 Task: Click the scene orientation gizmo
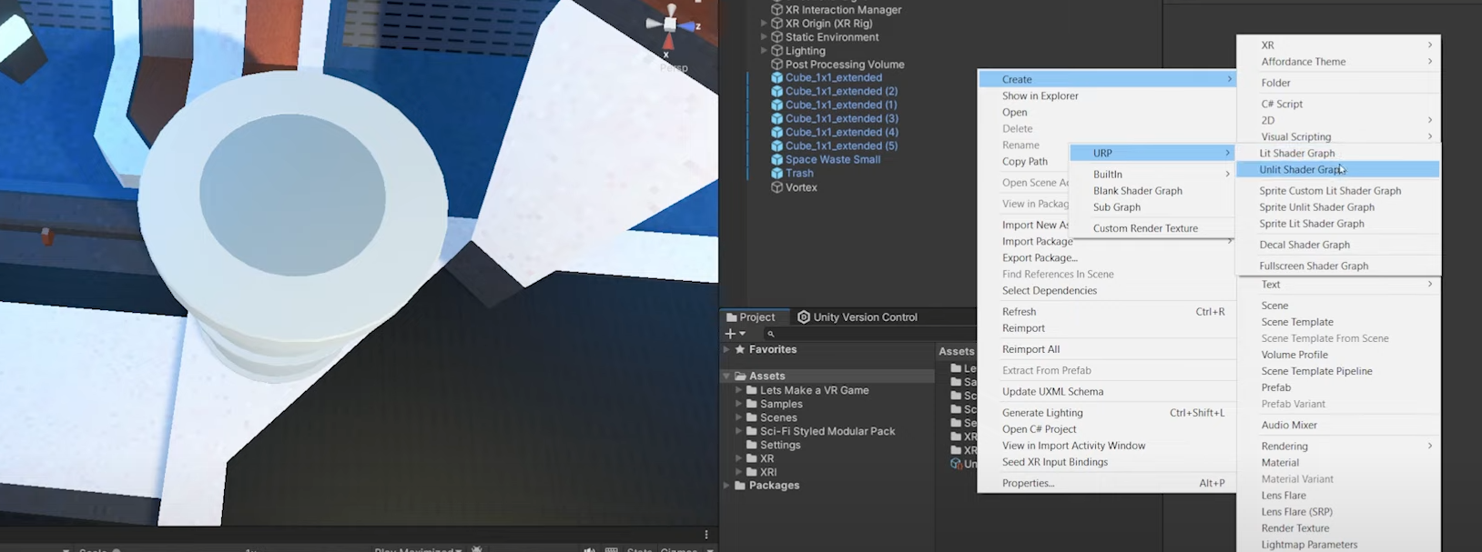point(671,27)
